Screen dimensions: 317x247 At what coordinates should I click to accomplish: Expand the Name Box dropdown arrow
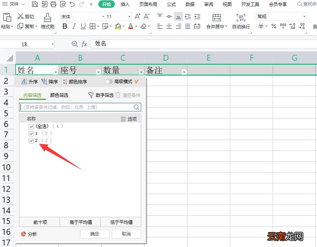pyautogui.click(x=53, y=44)
